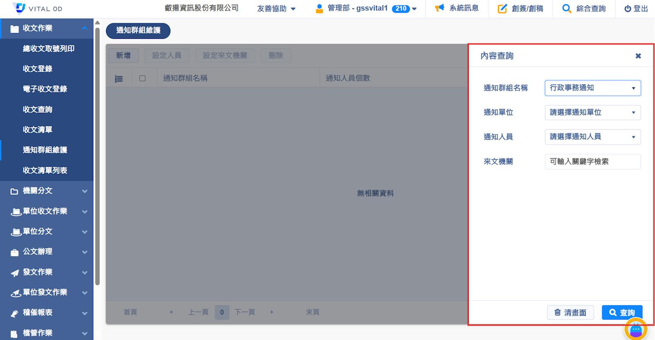Click the user profile icon for 管理部
655x340 pixels.
coord(319,9)
